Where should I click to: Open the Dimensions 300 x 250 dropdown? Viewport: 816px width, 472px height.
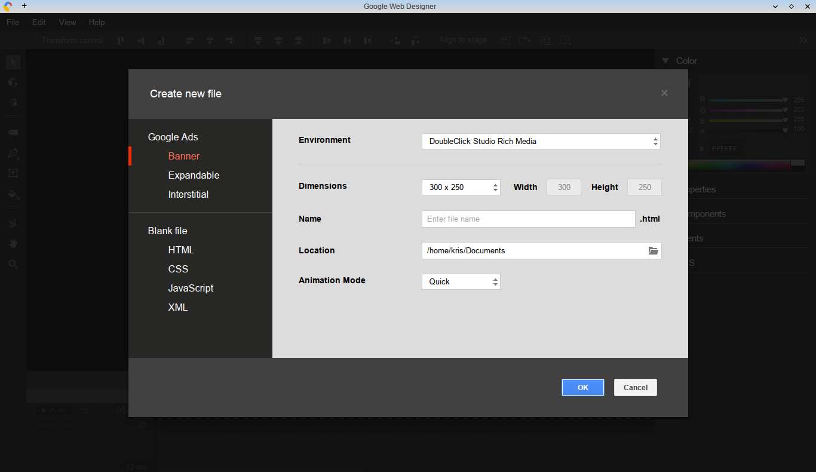[x=461, y=187]
